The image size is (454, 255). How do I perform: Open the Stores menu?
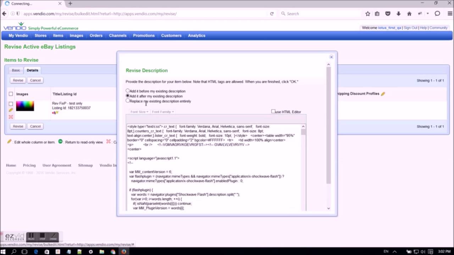(x=40, y=35)
